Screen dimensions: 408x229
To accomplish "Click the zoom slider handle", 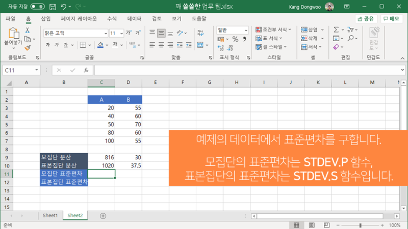I will (x=361, y=225).
